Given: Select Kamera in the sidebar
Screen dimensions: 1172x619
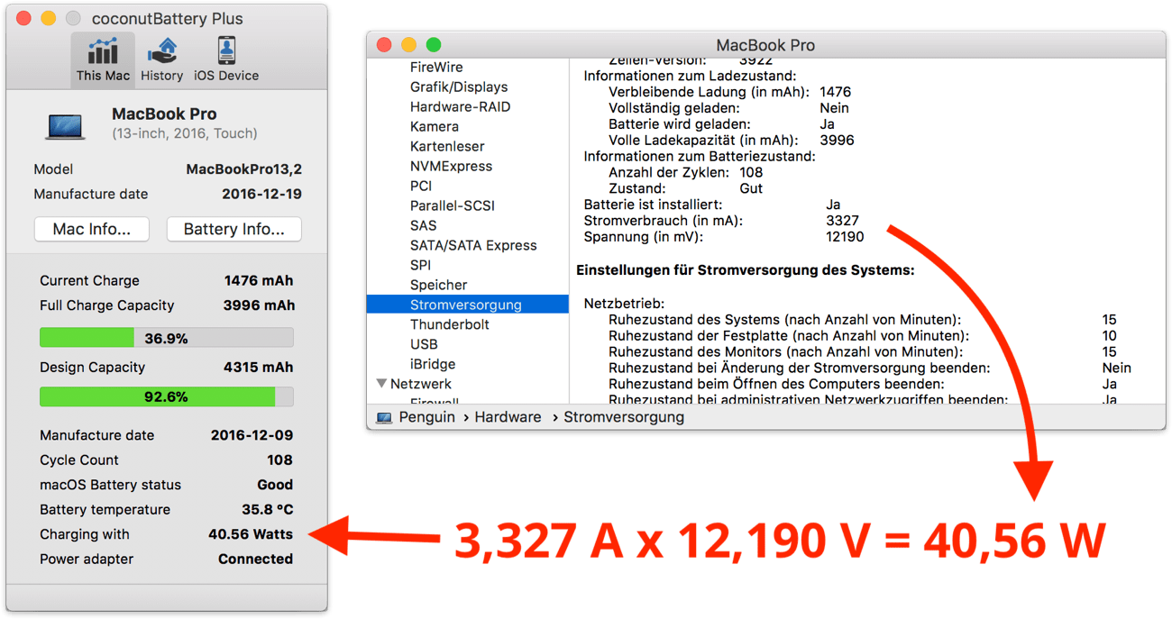Looking at the screenshot, I should pos(435,127).
